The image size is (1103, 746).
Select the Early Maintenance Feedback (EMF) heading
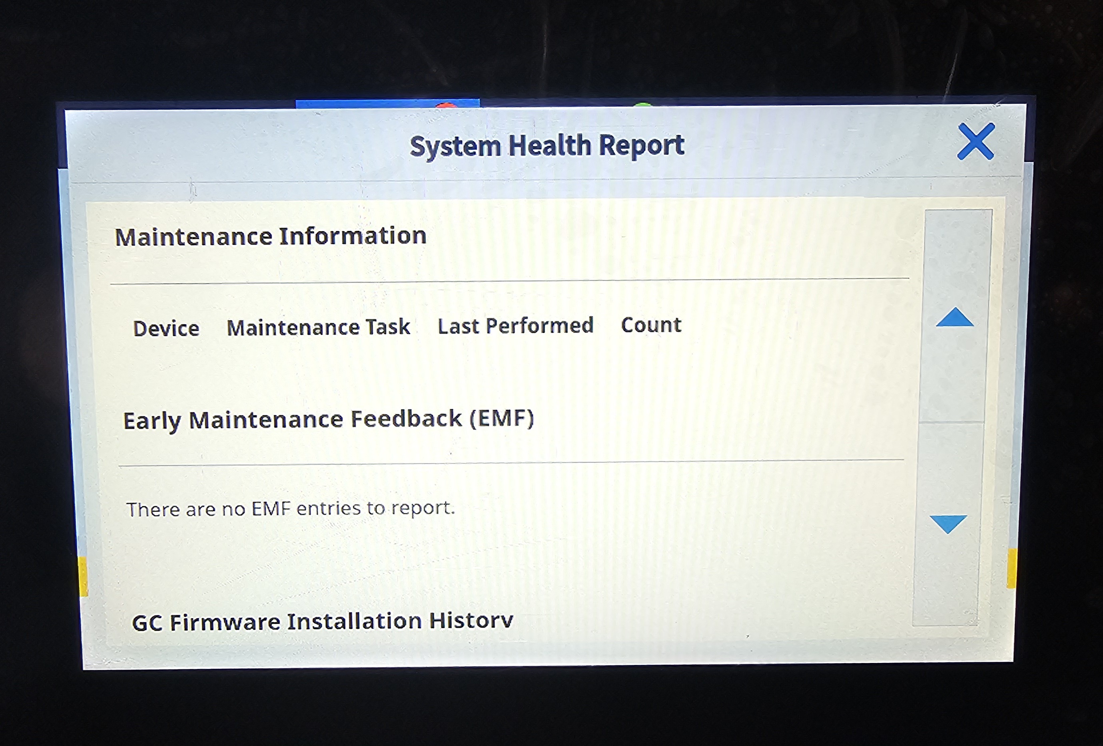click(329, 420)
